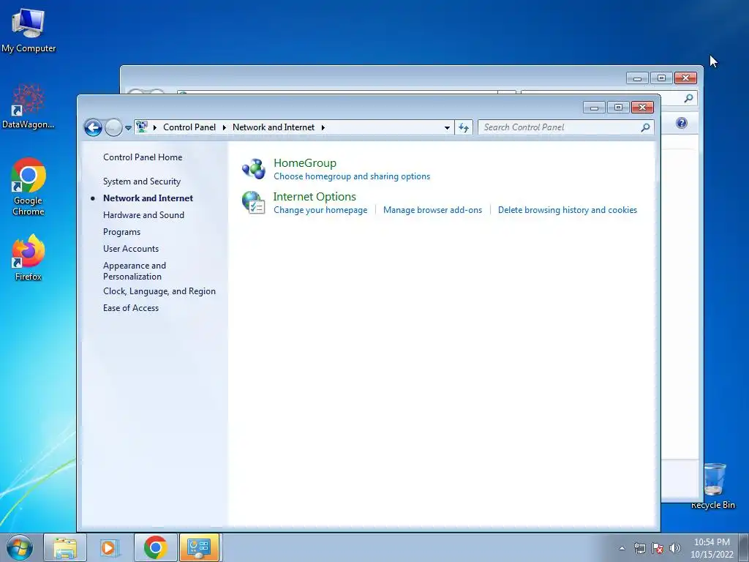Open the Windows Start menu
The height and width of the screenshot is (562, 749).
20,547
